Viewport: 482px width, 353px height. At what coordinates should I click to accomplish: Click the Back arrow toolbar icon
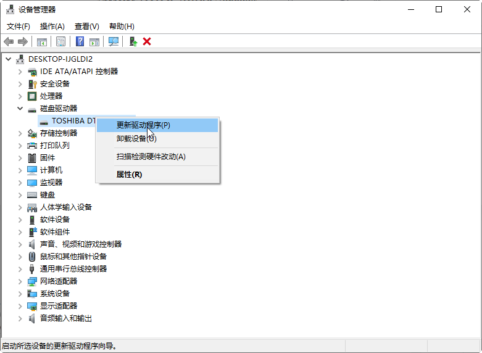(9, 41)
